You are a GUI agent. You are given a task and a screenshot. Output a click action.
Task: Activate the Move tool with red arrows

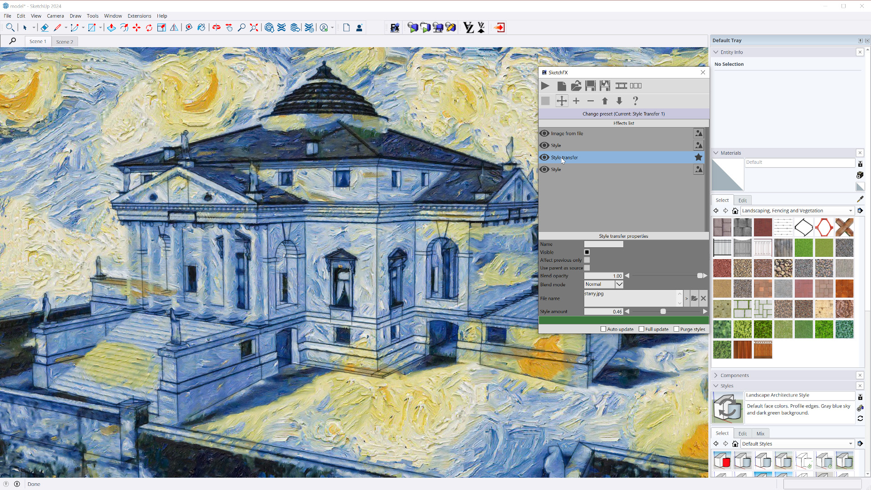(x=137, y=28)
